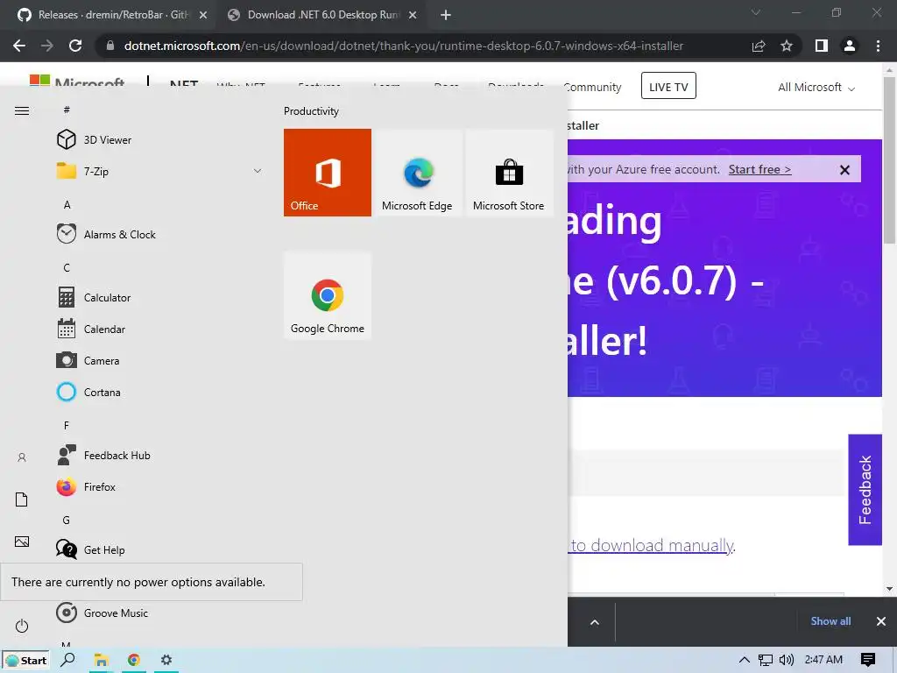Go back in Chrome
897x673 pixels.
pos(19,46)
